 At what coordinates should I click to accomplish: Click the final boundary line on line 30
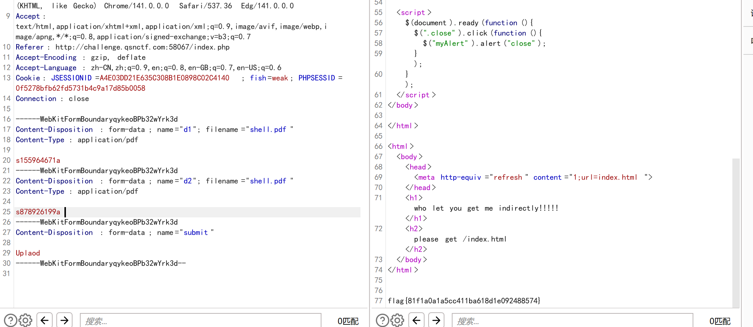point(101,263)
